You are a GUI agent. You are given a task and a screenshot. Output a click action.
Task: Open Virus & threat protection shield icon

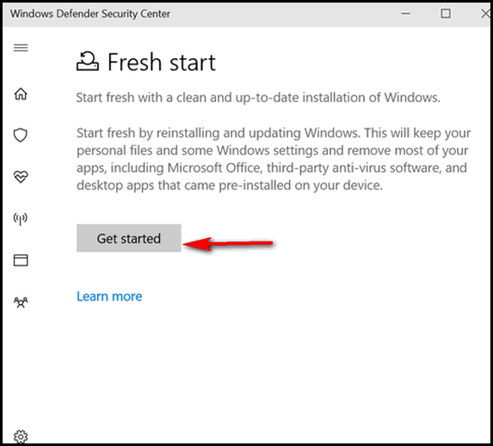pos(21,135)
